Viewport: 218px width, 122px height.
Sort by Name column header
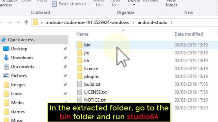pos(82,34)
